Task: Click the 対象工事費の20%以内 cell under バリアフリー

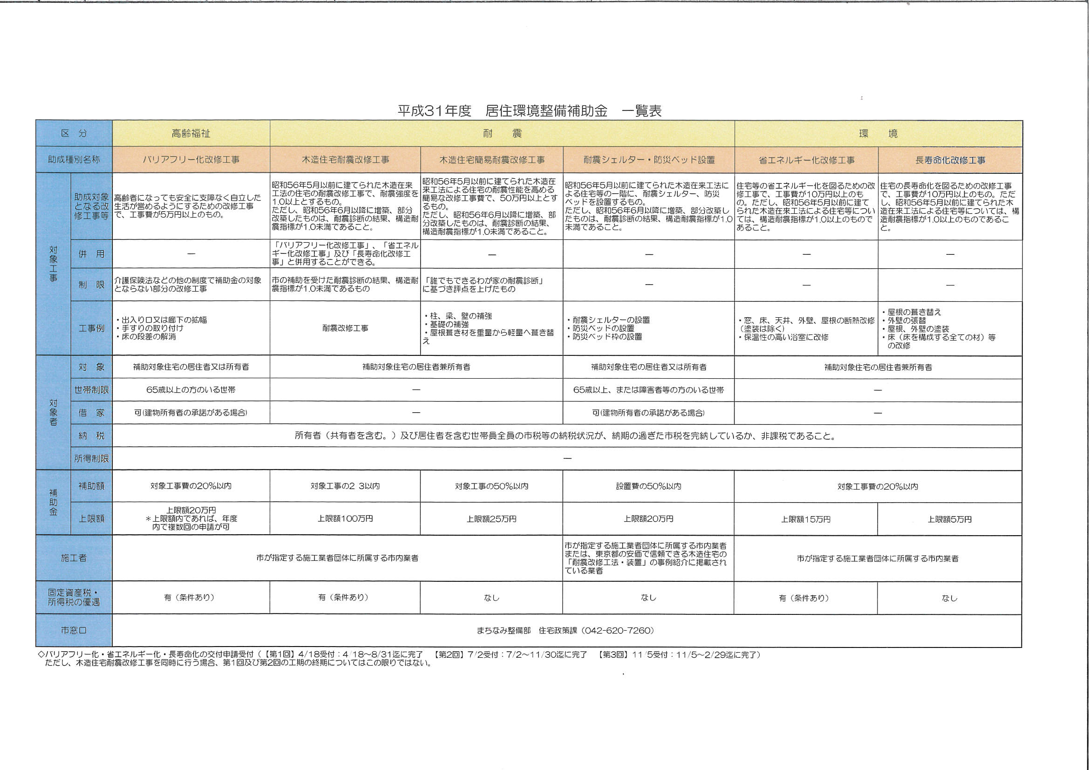Action: 191,486
